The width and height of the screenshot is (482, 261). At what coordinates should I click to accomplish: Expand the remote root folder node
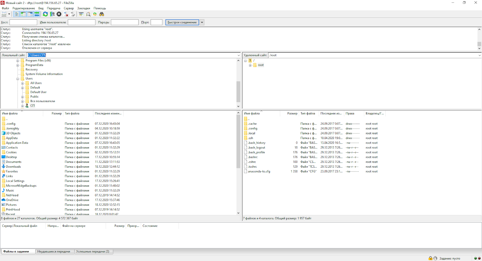(250, 65)
